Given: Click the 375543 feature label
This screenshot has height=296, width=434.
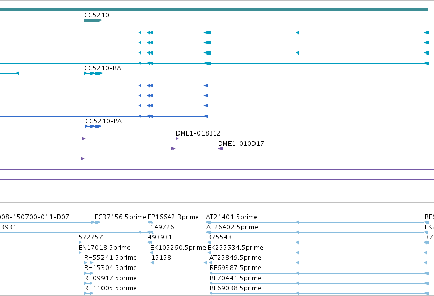Looking at the screenshot, I should point(219,237).
